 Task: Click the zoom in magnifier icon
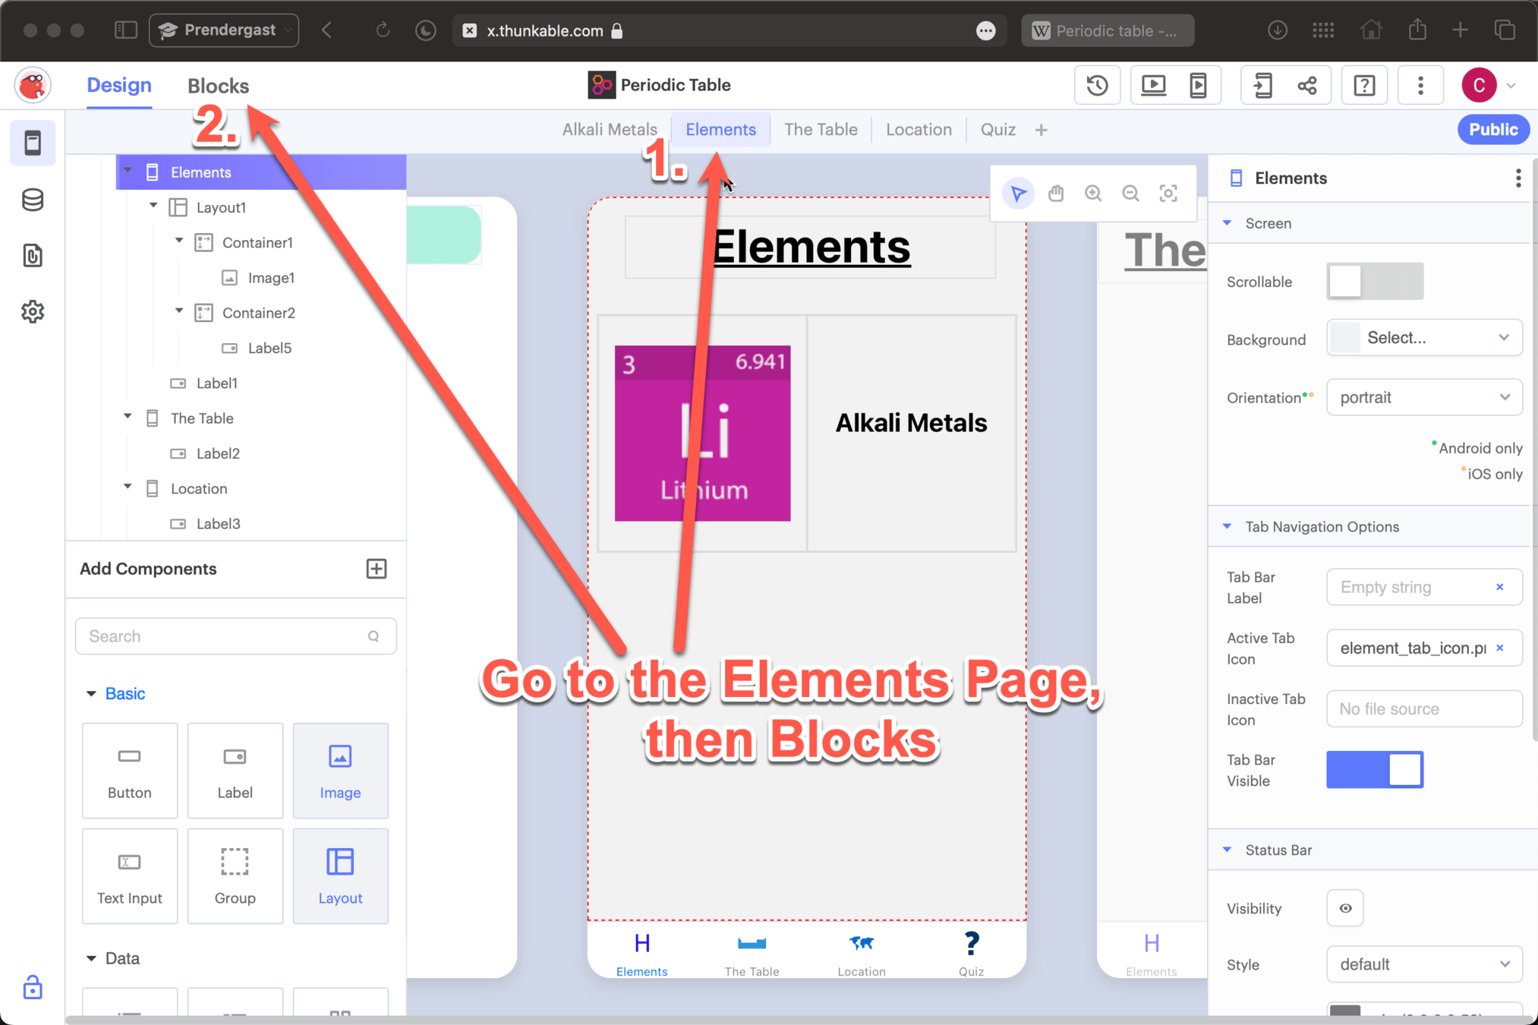pos(1092,194)
